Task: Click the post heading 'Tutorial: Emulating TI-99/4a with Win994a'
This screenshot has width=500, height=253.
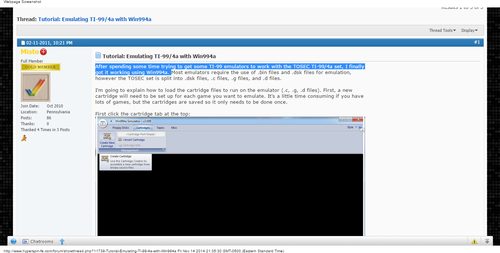Action: tap(159, 56)
